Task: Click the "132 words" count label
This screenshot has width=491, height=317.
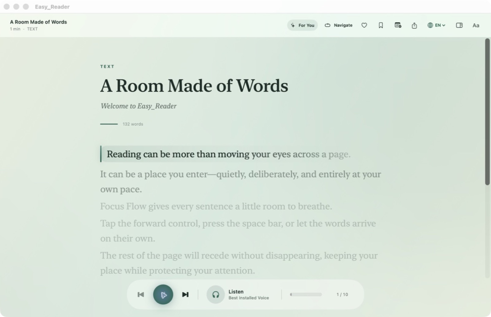Action: pos(133,124)
